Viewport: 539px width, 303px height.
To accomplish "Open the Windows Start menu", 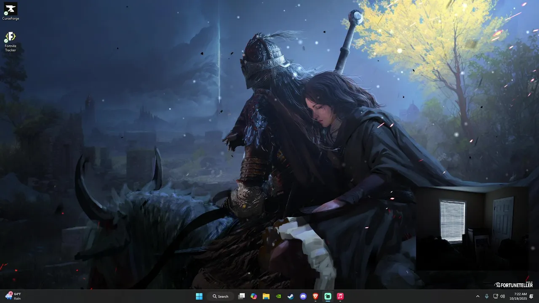I will tap(199, 296).
